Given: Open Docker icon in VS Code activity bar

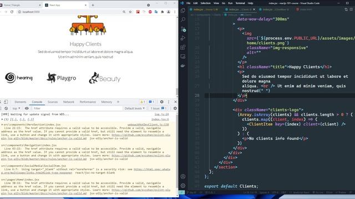Looking at the screenshot, I should [183, 66].
